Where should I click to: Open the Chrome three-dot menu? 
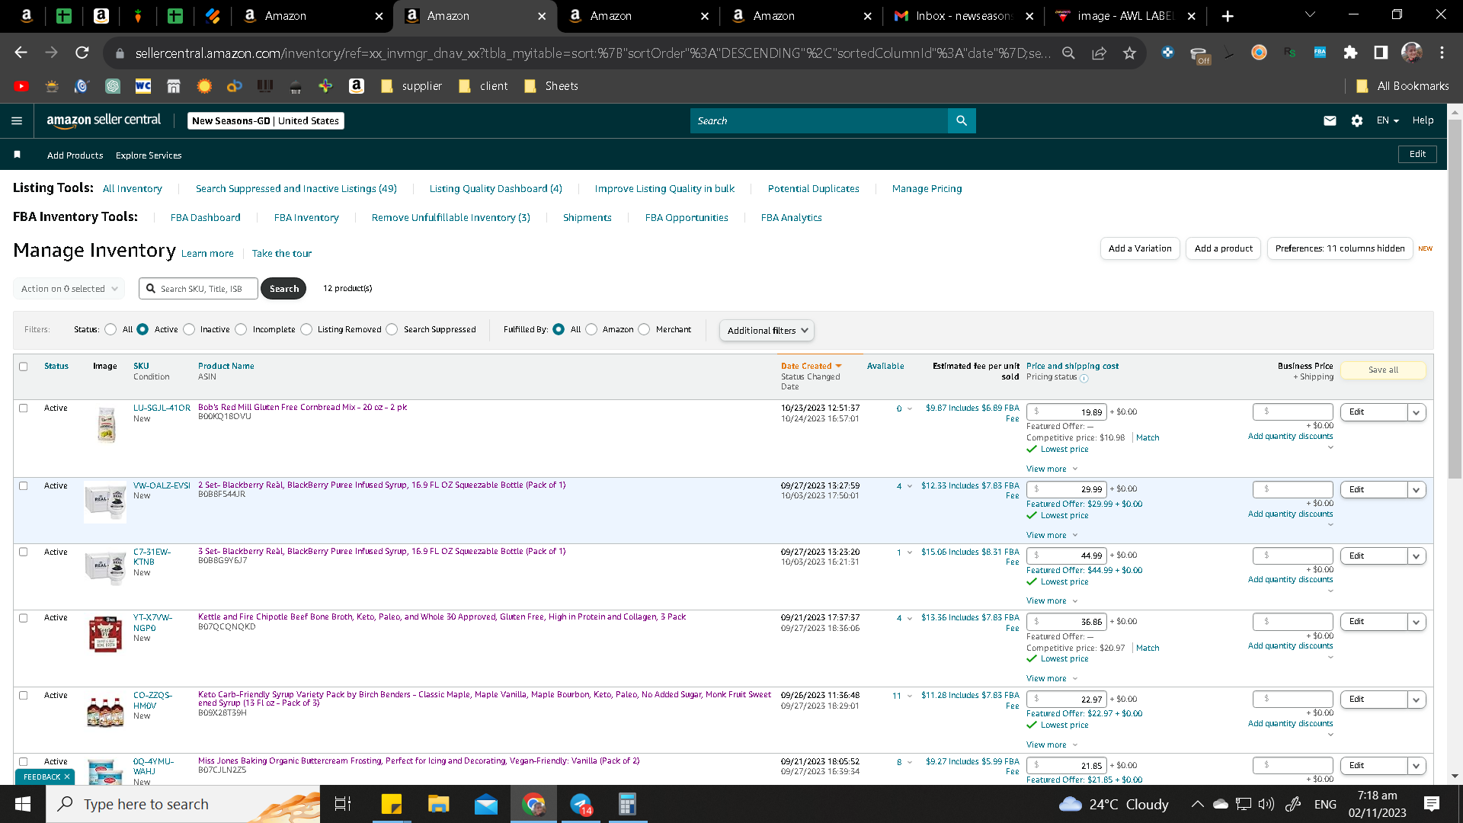[1442, 53]
